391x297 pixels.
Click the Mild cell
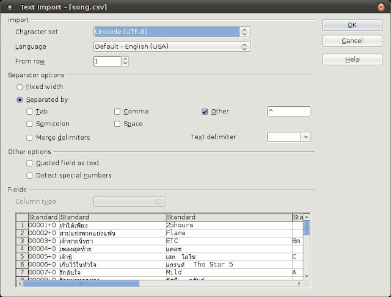coord(229,273)
